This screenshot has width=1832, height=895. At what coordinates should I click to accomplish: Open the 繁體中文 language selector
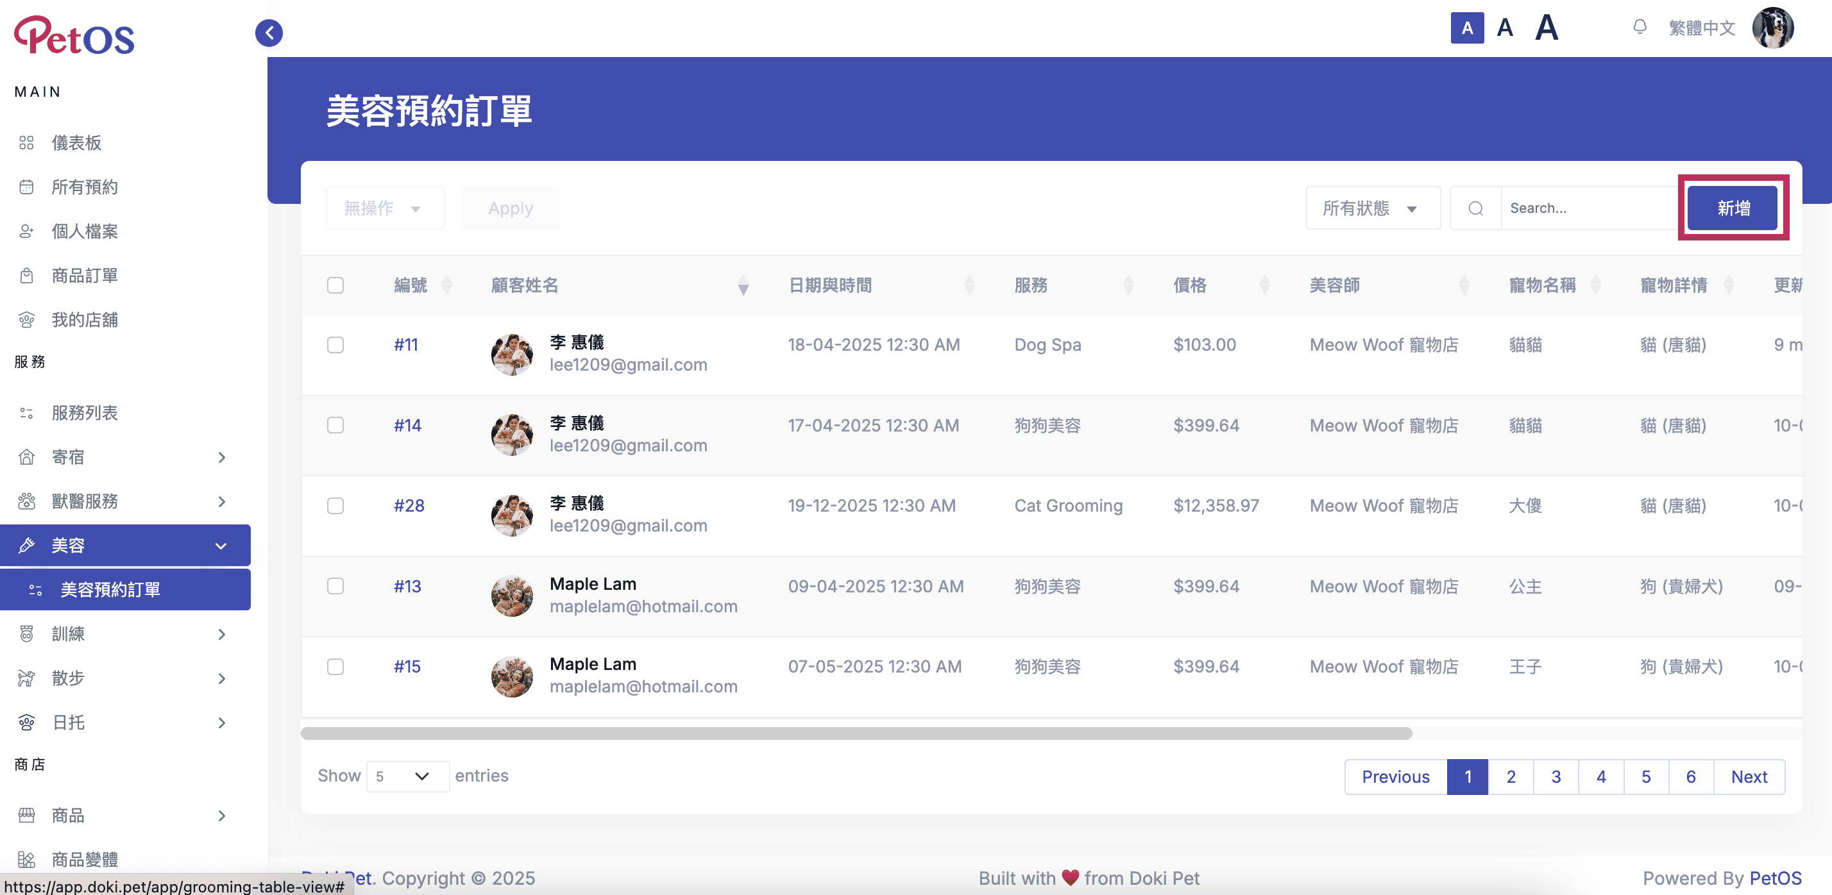[x=1702, y=28]
